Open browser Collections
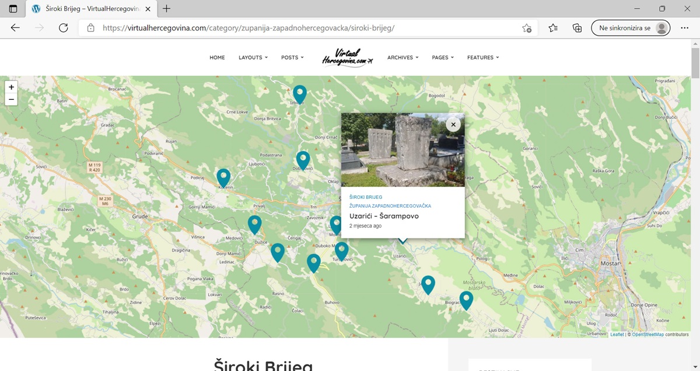Screen dimensions: 700x371 click(577, 28)
